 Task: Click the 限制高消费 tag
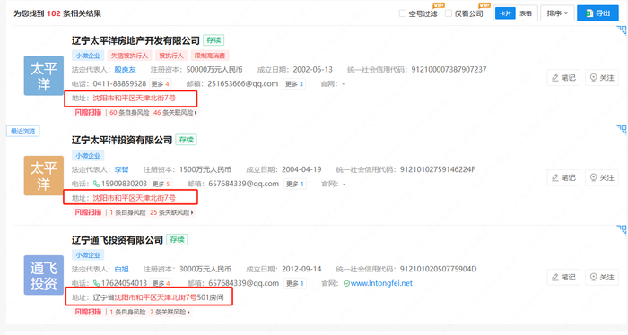pyautogui.click(x=210, y=56)
